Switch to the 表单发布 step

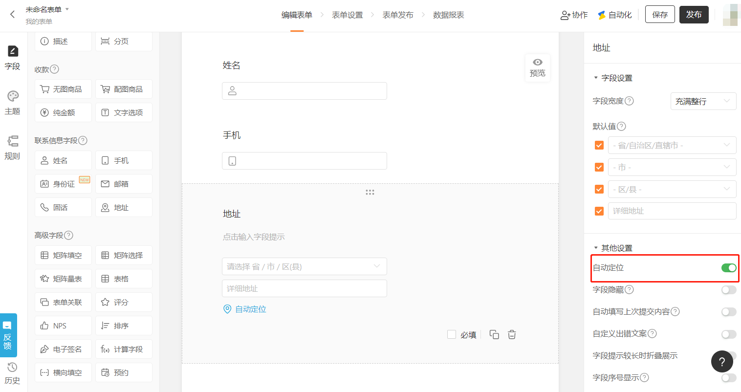point(398,15)
